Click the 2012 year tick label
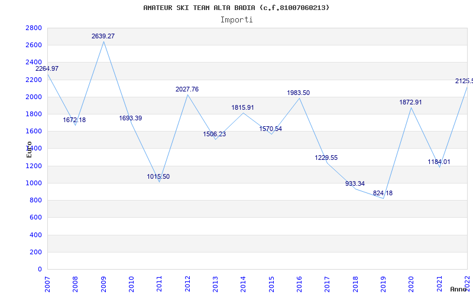The width and height of the screenshot is (473, 295). pos(187,284)
